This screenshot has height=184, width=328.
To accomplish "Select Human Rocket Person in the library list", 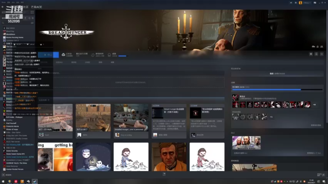I will 15,169.
